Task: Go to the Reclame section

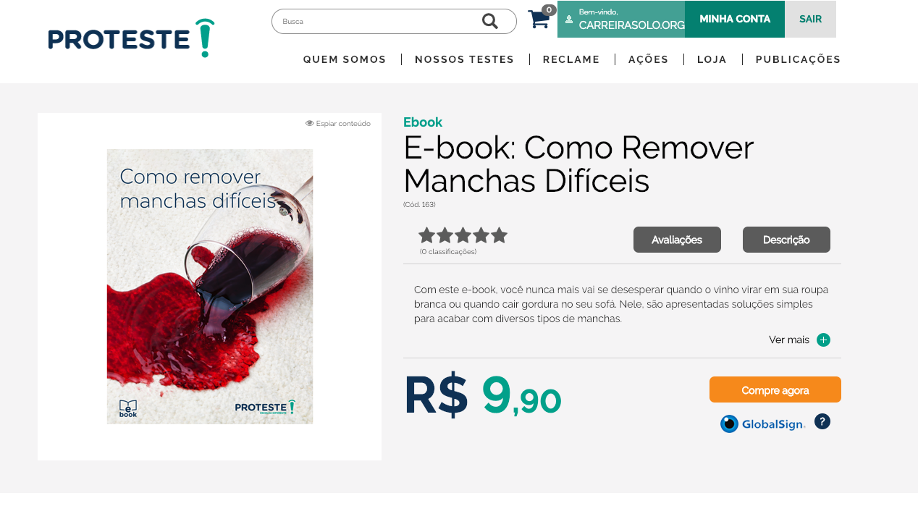Action: tap(571, 59)
